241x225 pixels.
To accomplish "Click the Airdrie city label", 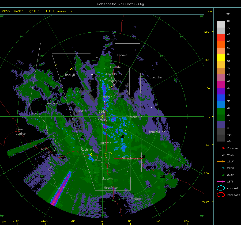I will tap(106, 143).
